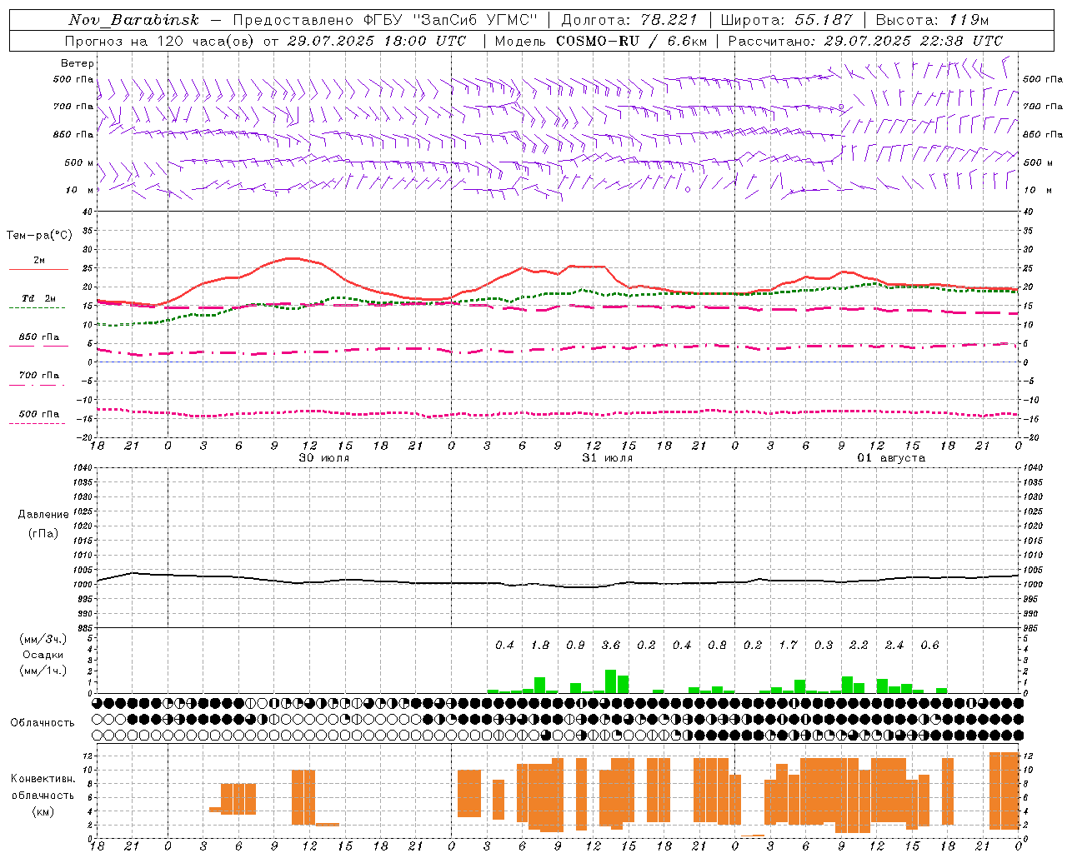Image resolution: width=1067 pixels, height=853 pixels.
Task: Click the "700 гПа" dash-dot temperature legend entry
Action: tap(38, 376)
